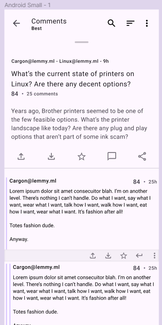
Task: Open search with the magnifier icon
Action: coord(111,23)
